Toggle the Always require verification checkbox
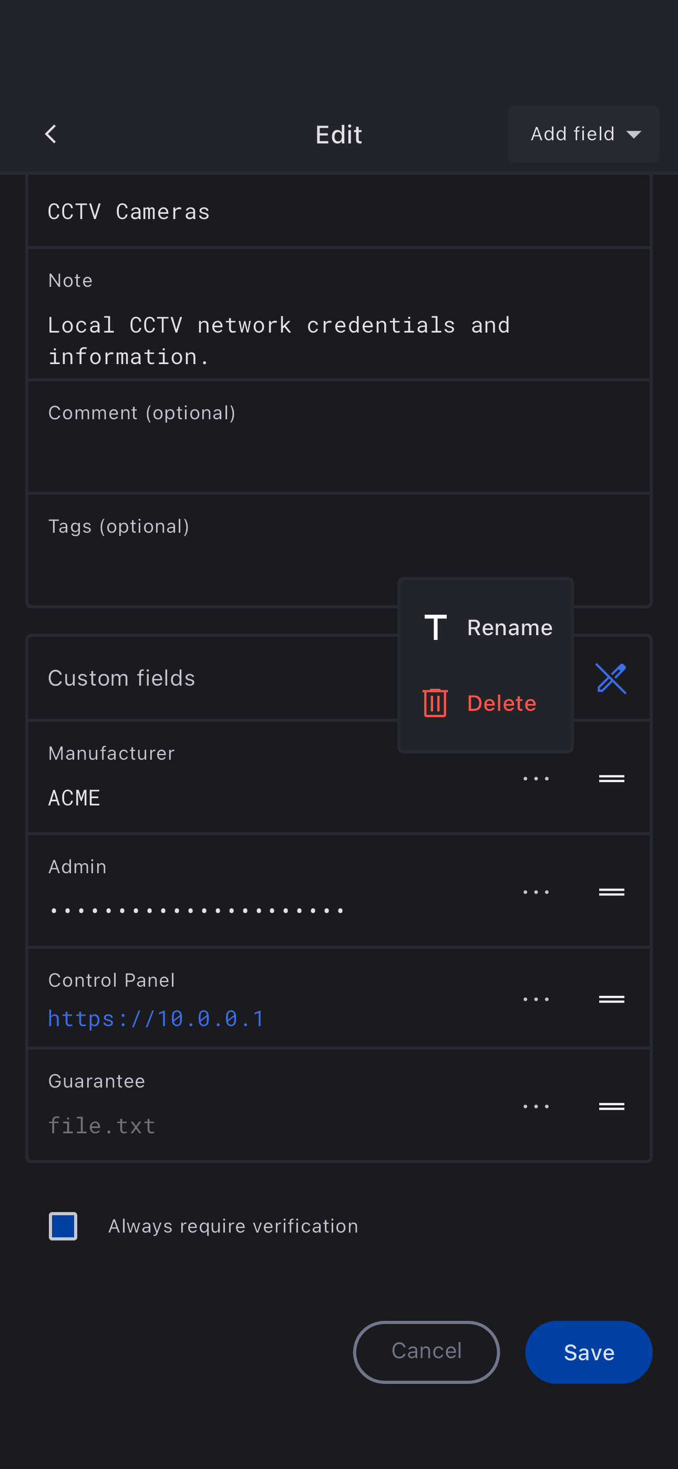Viewport: 678px width, 1469px height. point(63,1226)
